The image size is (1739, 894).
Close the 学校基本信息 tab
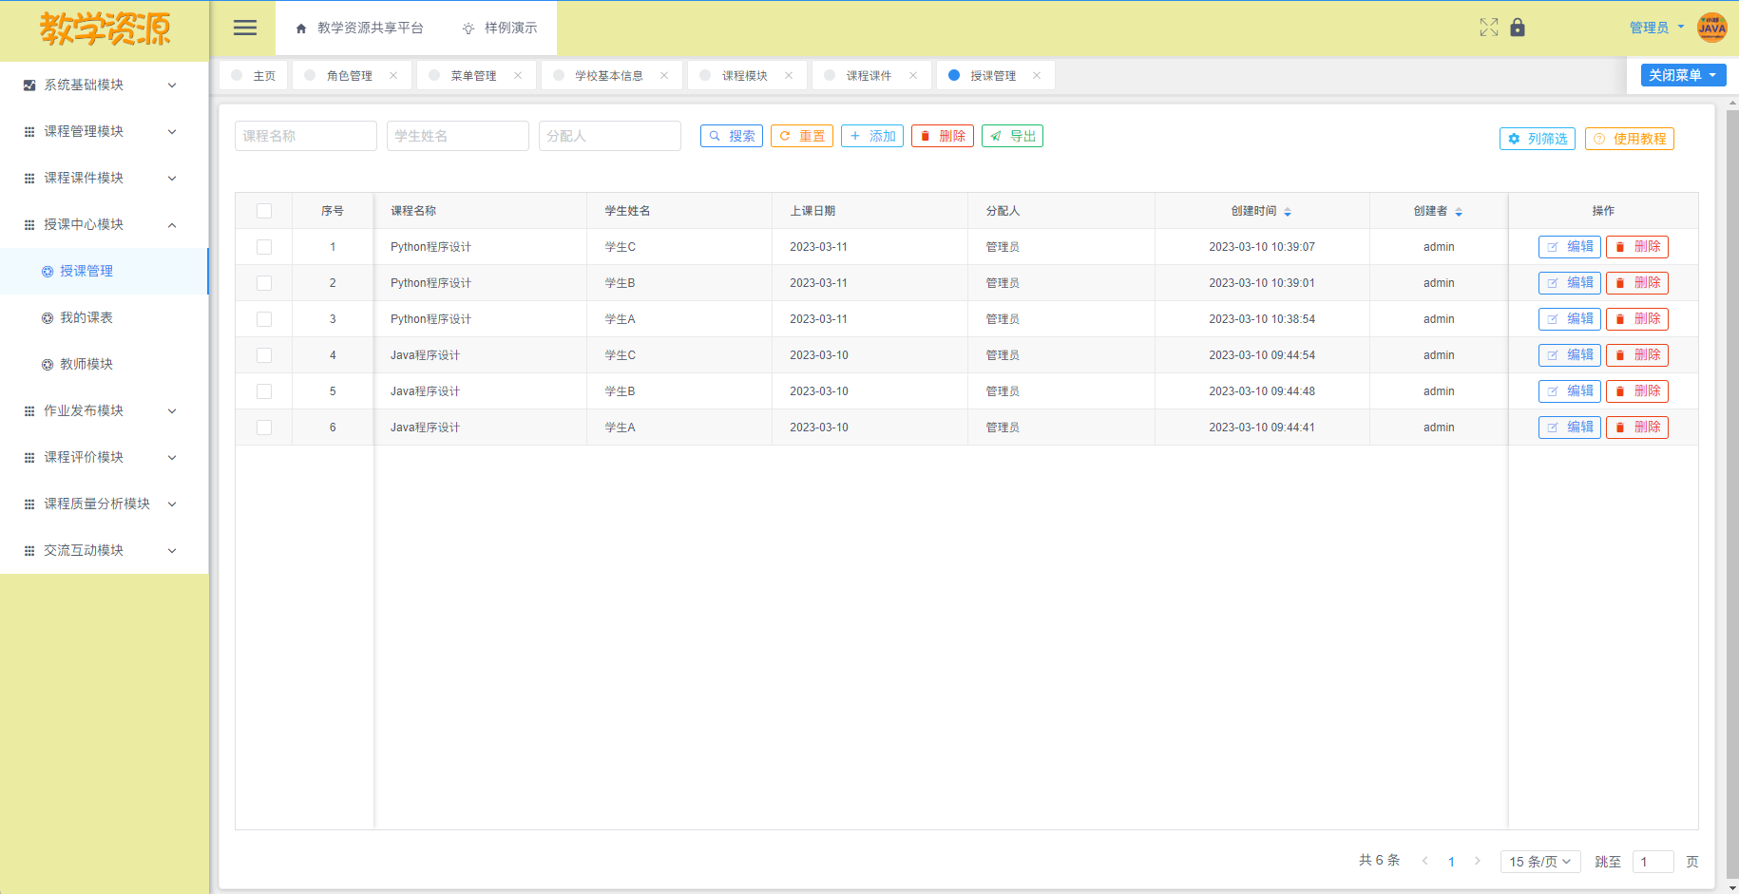664,75
